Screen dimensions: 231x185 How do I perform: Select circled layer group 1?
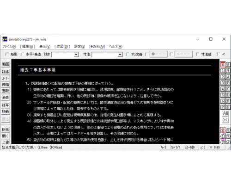(x=223, y=136)
